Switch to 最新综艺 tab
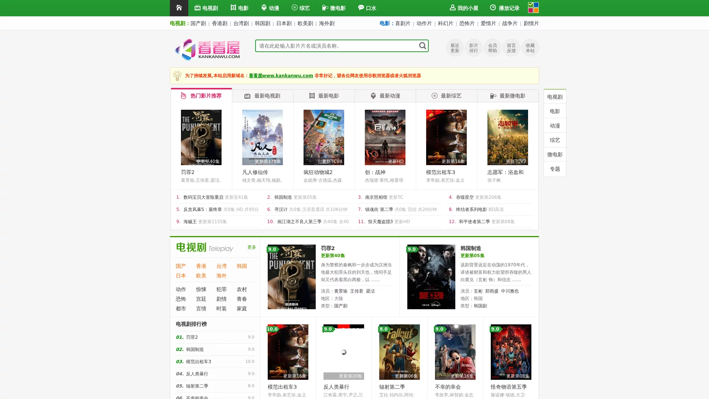Image resolution: width=709 pixels, height=399 pixels. 446,96
